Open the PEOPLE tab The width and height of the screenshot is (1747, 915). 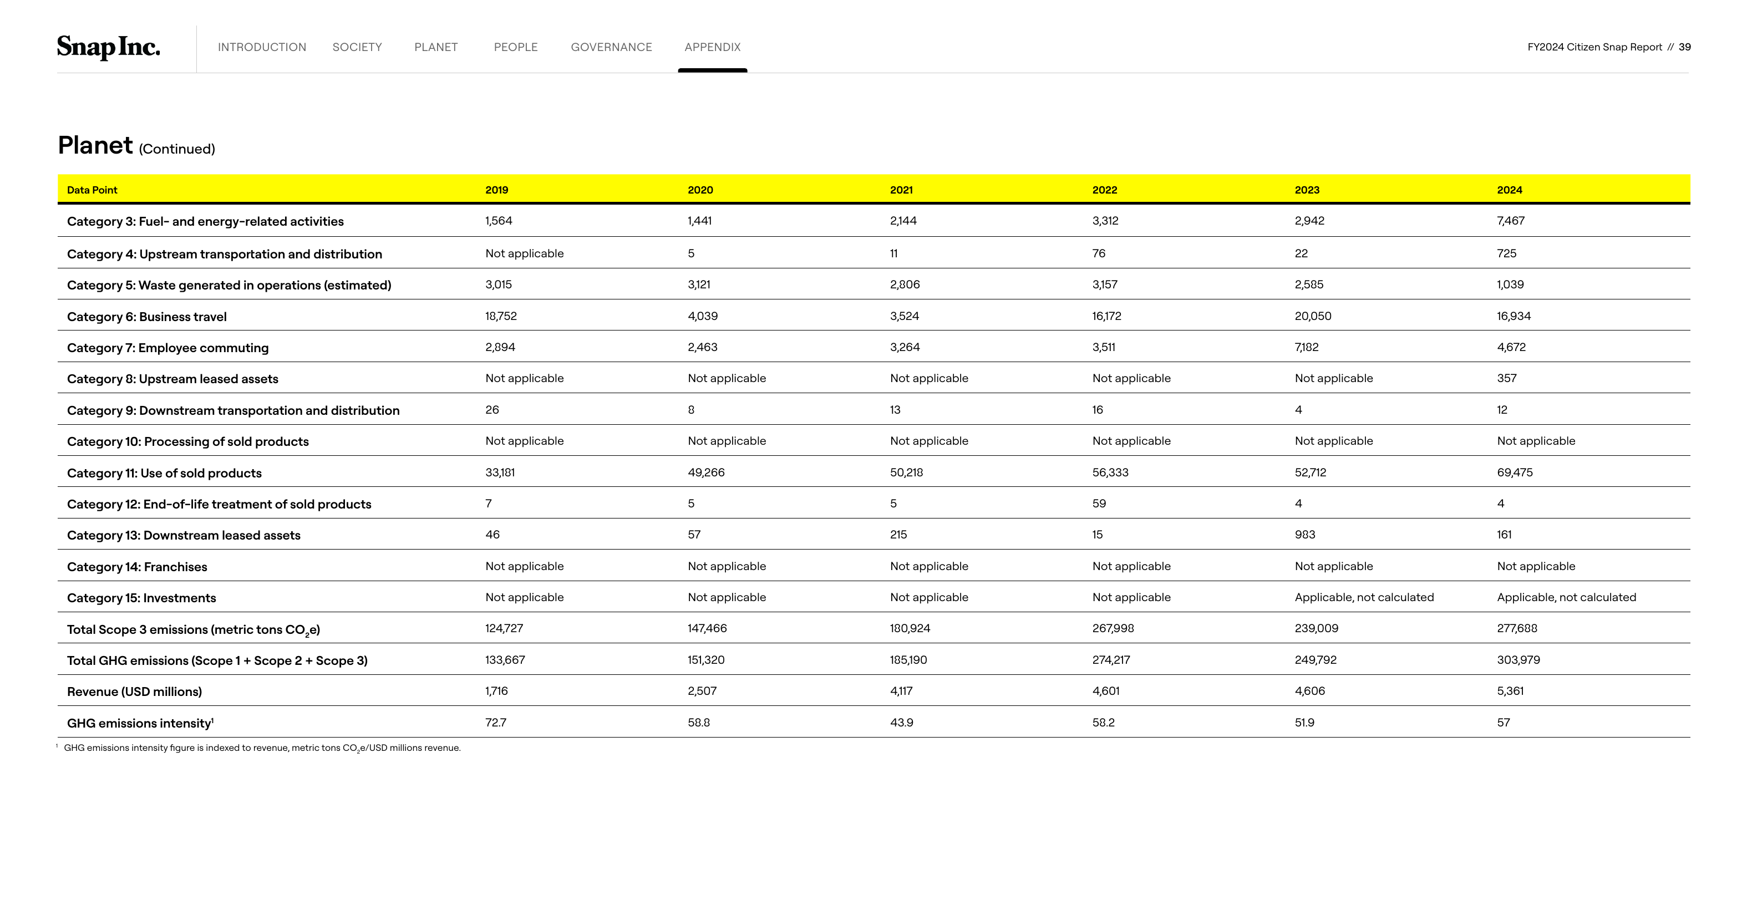coord(515,47)
